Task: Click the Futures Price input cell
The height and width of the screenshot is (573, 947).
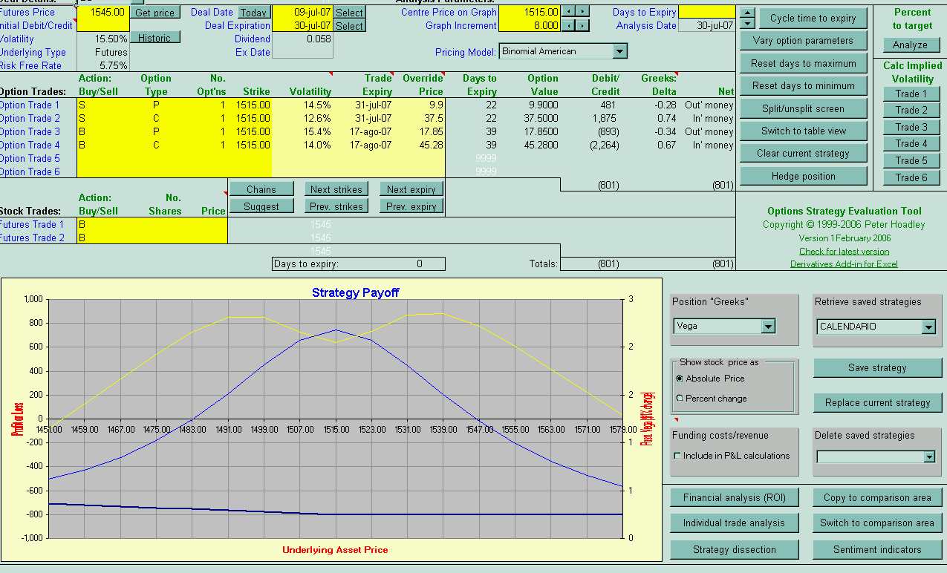Action: [102, 13]
